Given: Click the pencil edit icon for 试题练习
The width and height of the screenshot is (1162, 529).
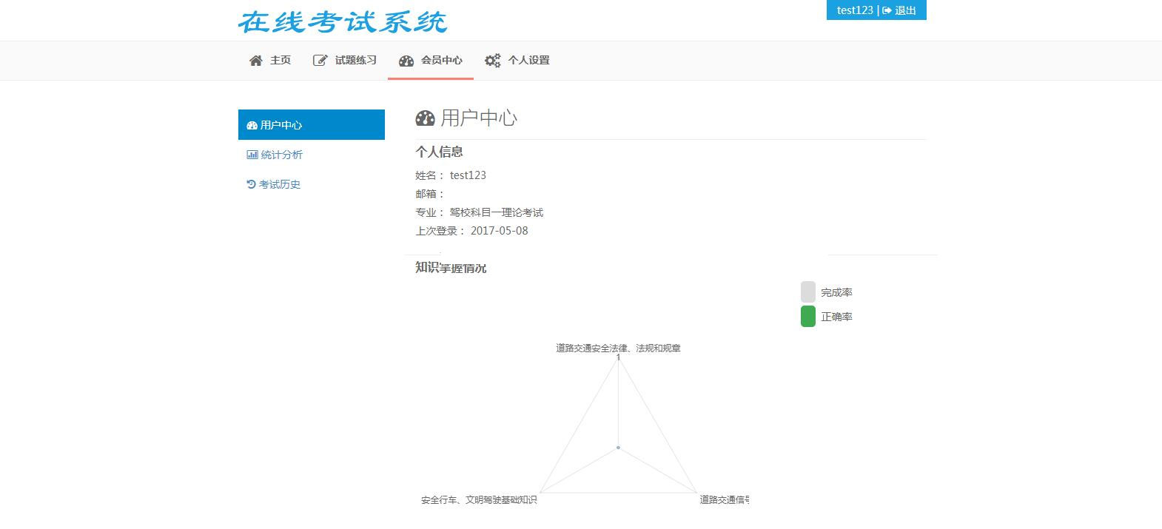Looking at the screenshot, I should point(320,61).
